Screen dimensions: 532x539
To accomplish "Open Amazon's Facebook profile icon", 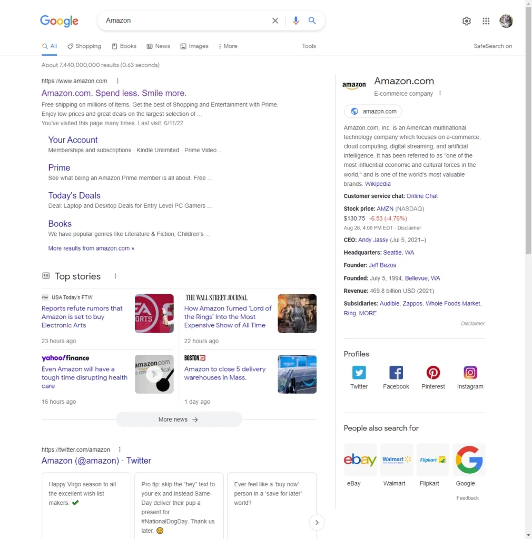I will coord(396,373).
